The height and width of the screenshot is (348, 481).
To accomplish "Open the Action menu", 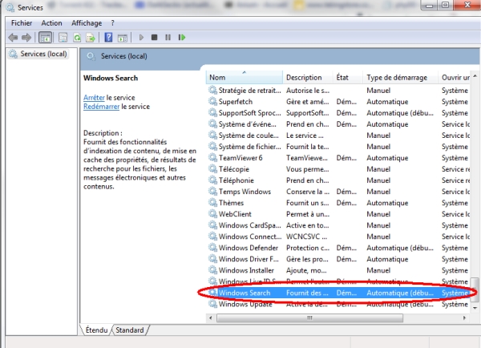I will pos(51,23).
